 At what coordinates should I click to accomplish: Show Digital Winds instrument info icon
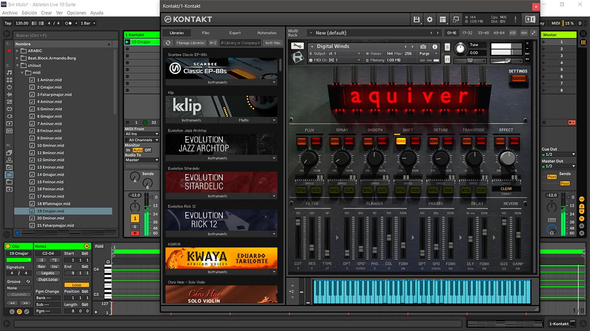click(435, 47)
